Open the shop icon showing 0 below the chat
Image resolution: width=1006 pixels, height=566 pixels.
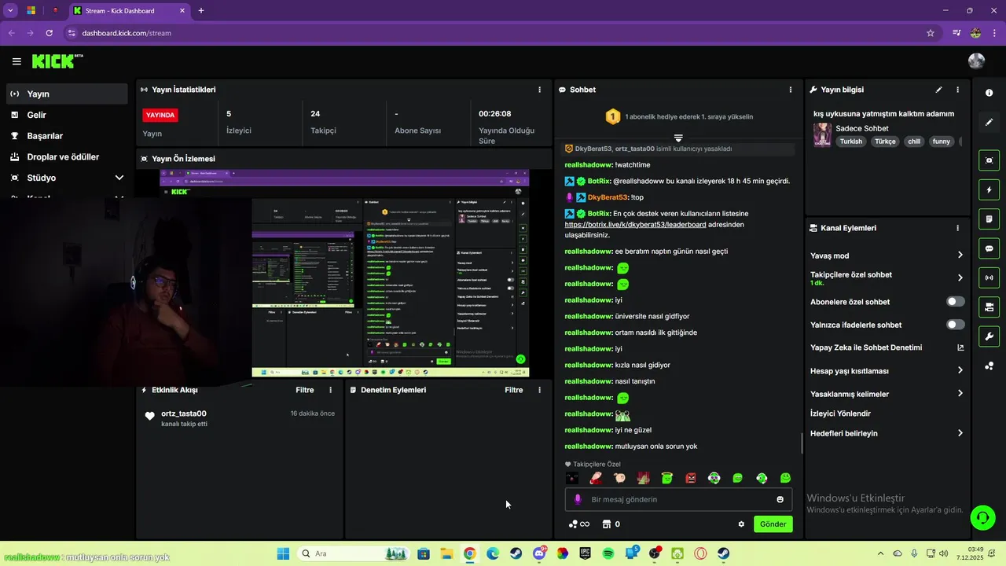coord(611,524)
